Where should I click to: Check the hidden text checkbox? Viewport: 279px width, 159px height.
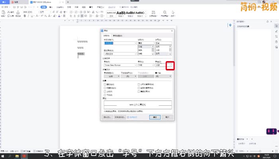[139, 91]
